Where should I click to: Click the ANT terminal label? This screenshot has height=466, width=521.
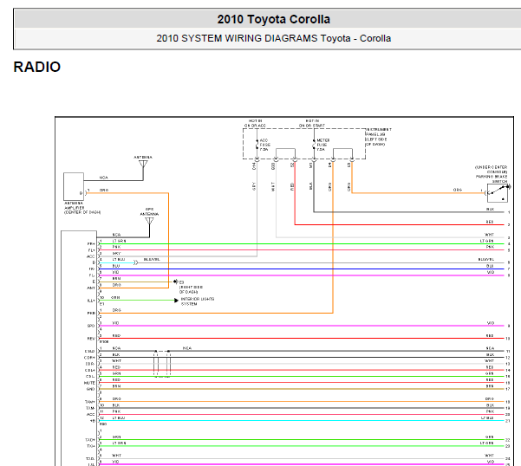pyautogui.click(x=91, y=288)
